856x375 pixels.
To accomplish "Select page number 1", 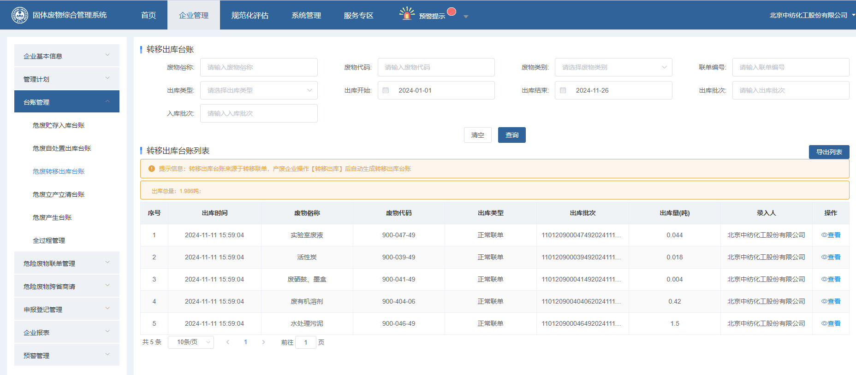I will [245, 342].
